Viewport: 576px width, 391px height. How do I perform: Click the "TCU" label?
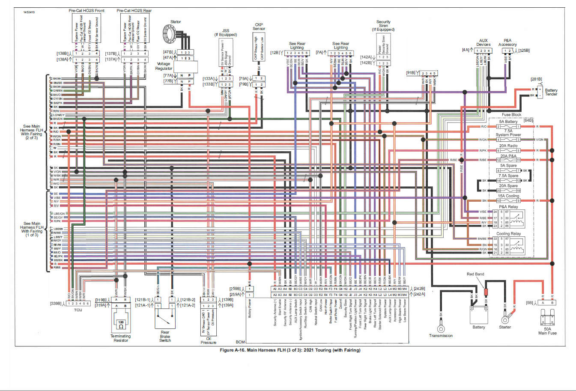coord(78,310)
